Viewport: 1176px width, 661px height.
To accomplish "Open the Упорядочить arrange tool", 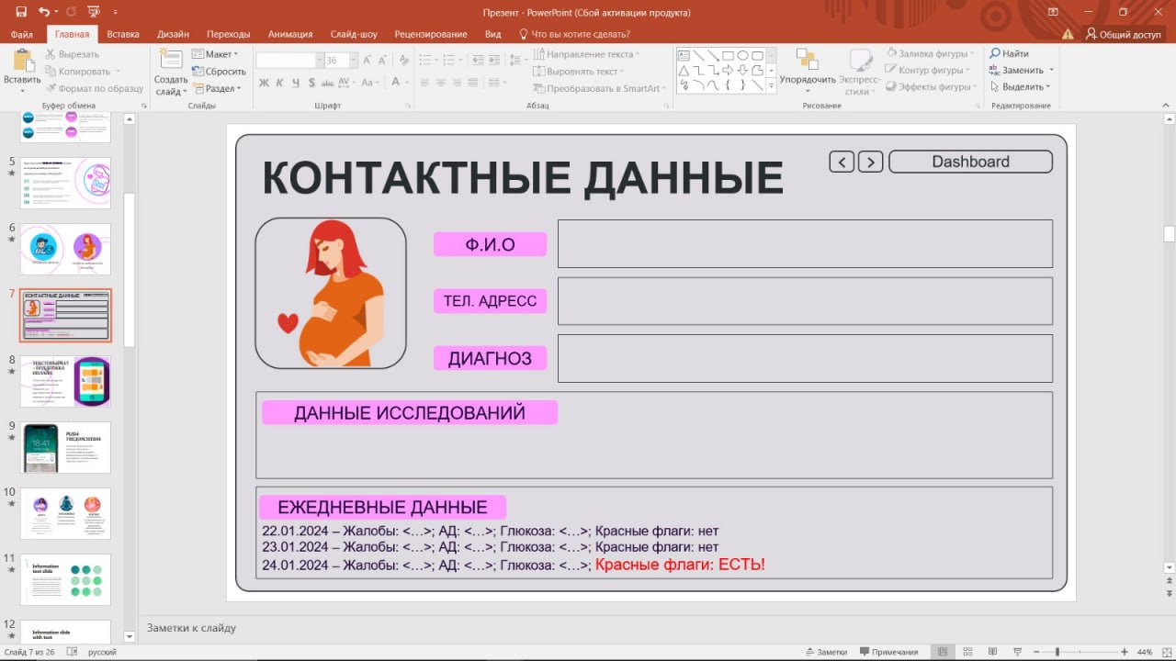I will (808, 72).
